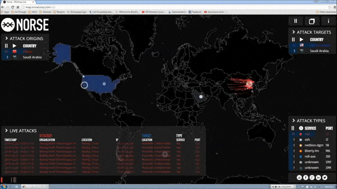Viewport: 337px width, 189px height.
Task: Collapse the Live Attacks panel
Action: tap(6, 131)
